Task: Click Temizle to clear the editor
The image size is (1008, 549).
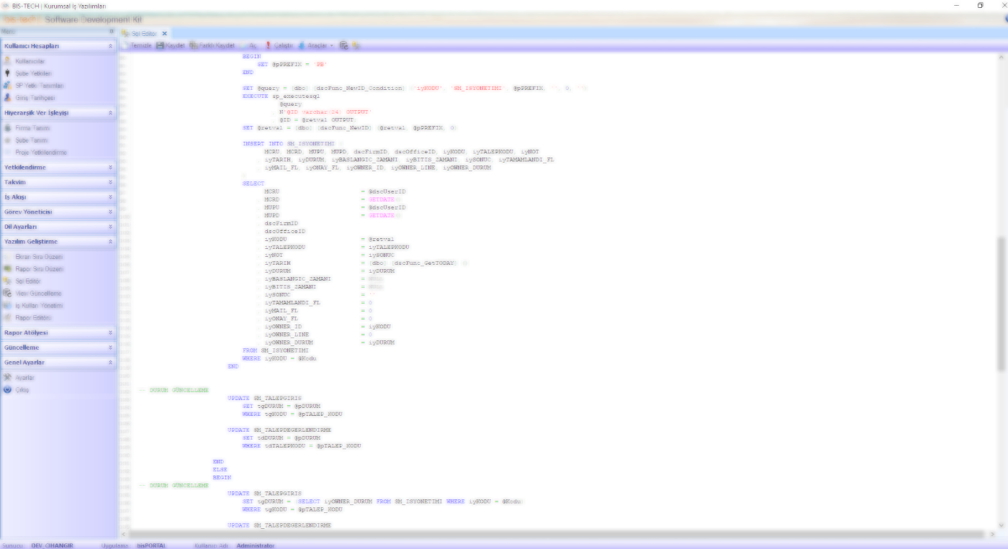Action: (137, 45)
